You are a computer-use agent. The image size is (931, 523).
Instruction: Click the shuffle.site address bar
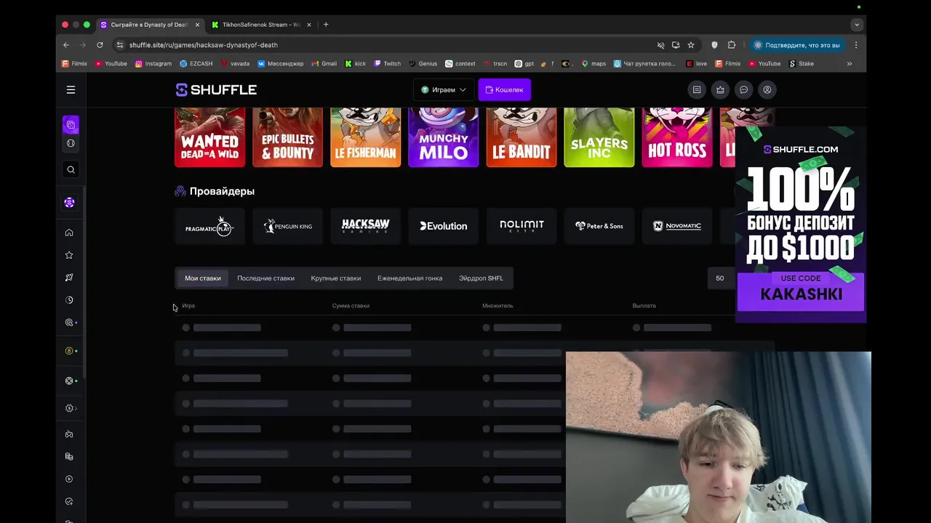click(385, 45)
